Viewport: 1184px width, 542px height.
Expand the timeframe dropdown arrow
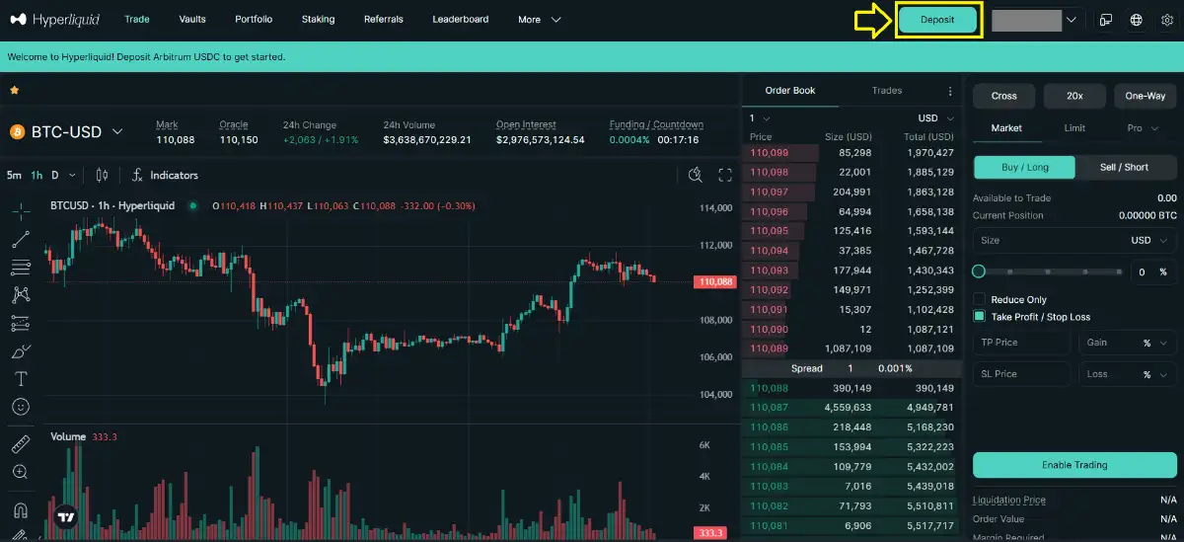coord(72,175)
